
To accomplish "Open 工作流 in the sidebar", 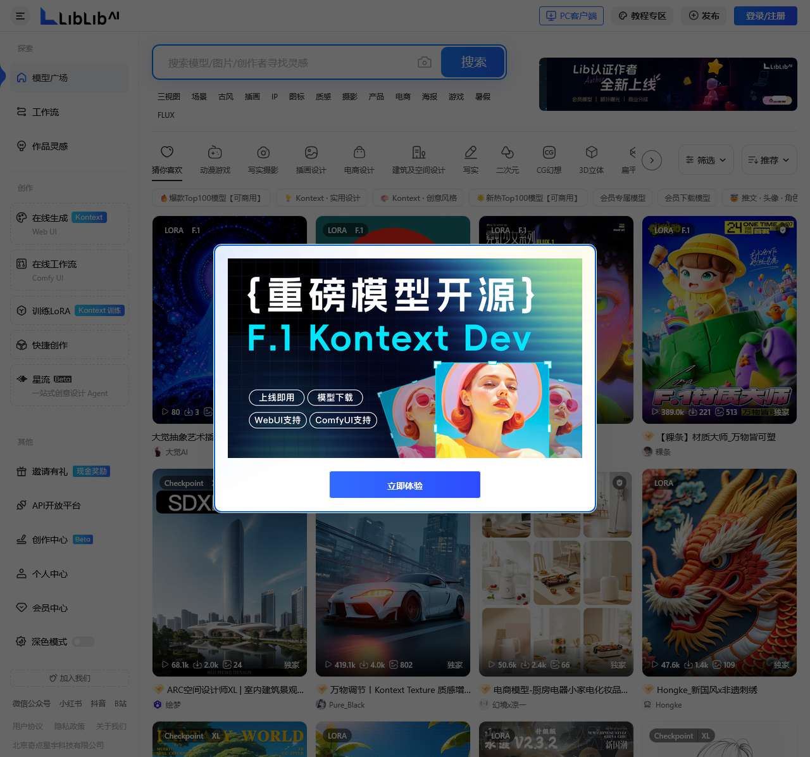I will click(70, 112).
